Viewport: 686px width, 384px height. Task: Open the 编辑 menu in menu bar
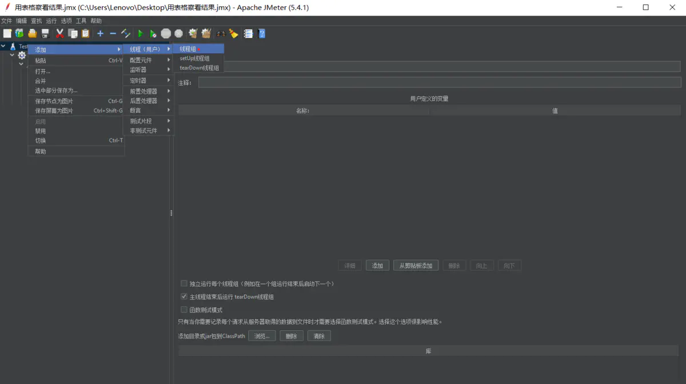click(x=21, y=21)
